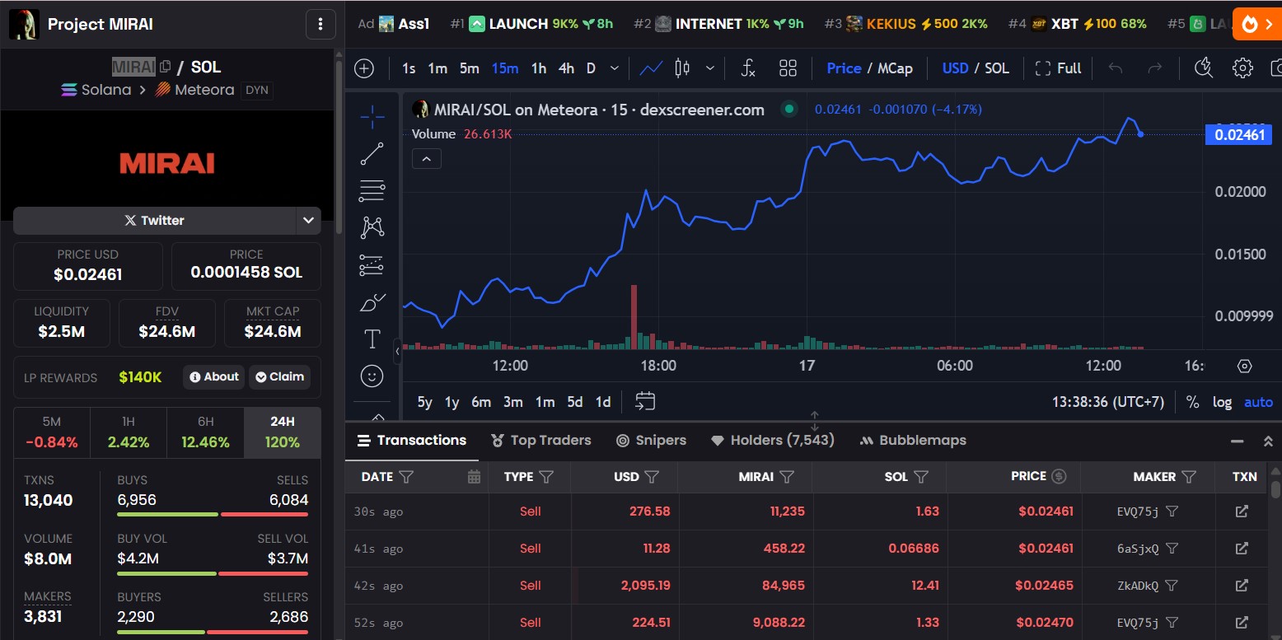Image resolution: width=1282 pixels, height=640 pixels.
Task: Select the trend line drawing tool
Action: point(372,154)
